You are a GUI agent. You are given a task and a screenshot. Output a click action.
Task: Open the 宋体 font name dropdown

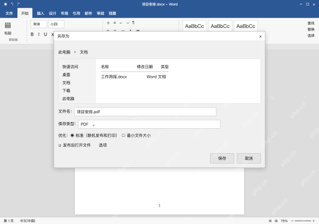tap(39, 24)
